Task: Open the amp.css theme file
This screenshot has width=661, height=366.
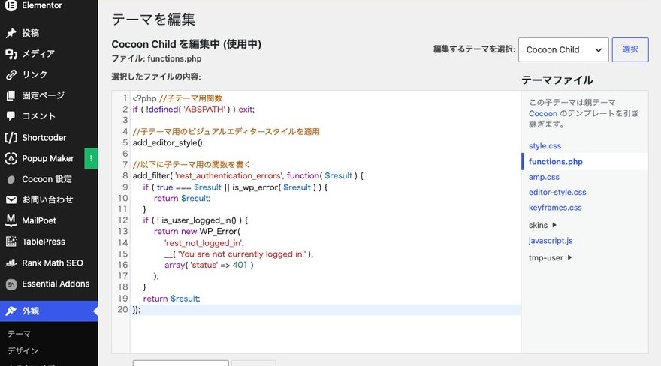Action: click(x=544, y=177)
